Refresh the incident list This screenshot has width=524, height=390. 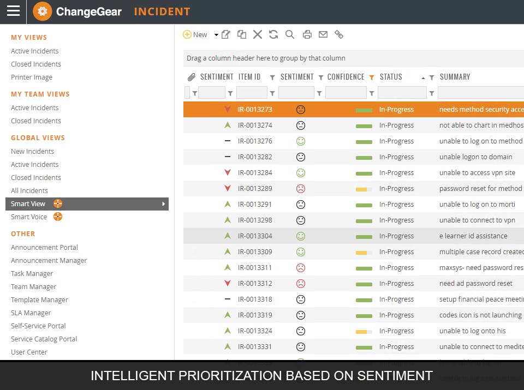point(273,34)
